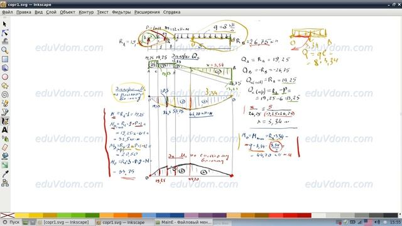Open the Текст menu
The image size is (402, 226).
[x=102, y=12]
